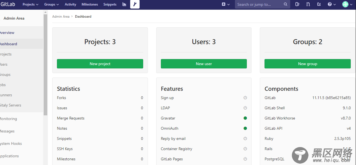This screenshot has height=165, width=356.
Task: Click the instance statistics chart icon
Action: coord(124,4)
